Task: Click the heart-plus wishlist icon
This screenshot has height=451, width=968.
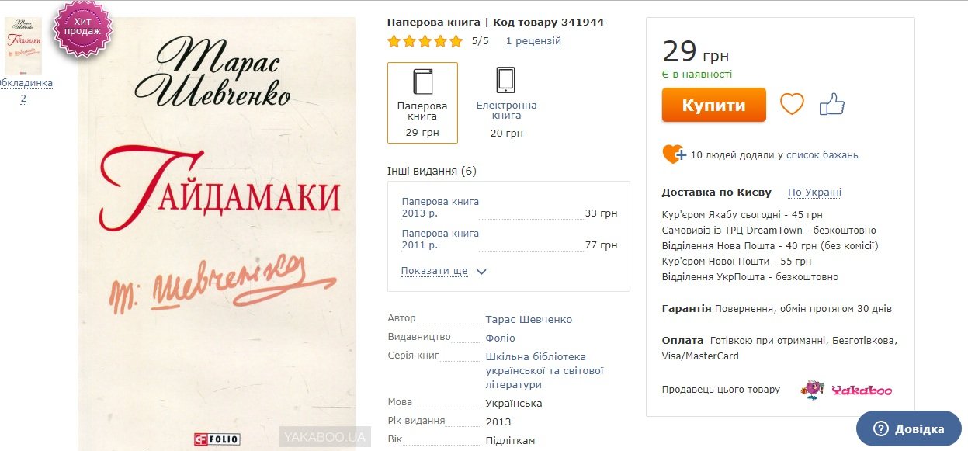Action: pos(674,154)
